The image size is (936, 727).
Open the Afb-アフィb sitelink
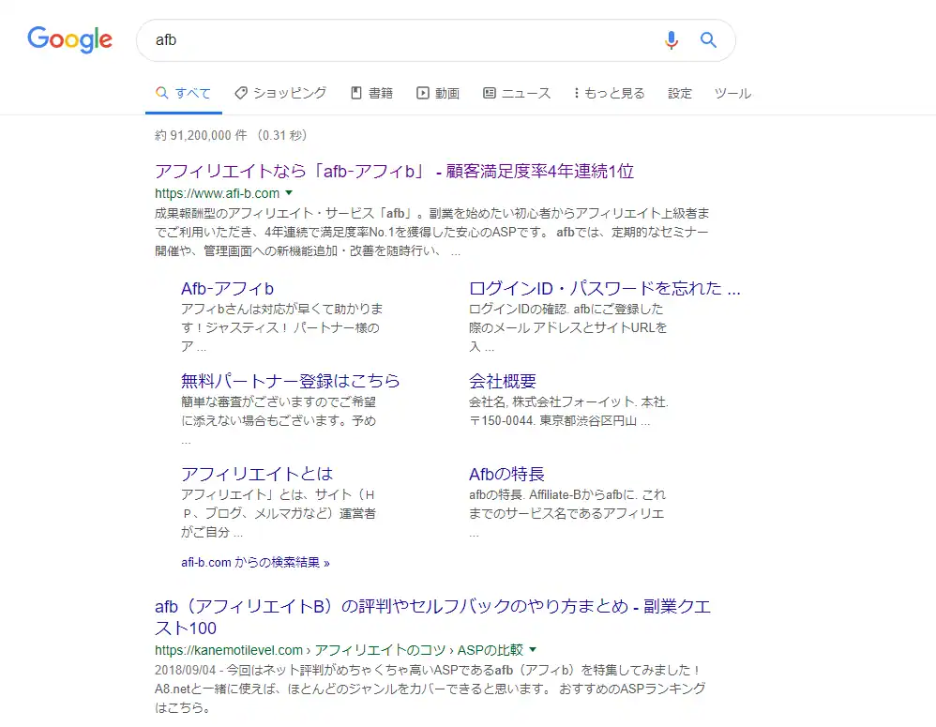click(x=227, y=288)
